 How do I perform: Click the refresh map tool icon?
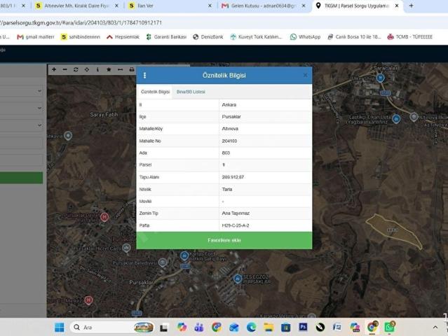[76, 69]
